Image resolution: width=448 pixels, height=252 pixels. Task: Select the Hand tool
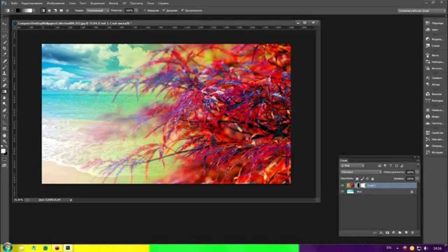[5, 135]
